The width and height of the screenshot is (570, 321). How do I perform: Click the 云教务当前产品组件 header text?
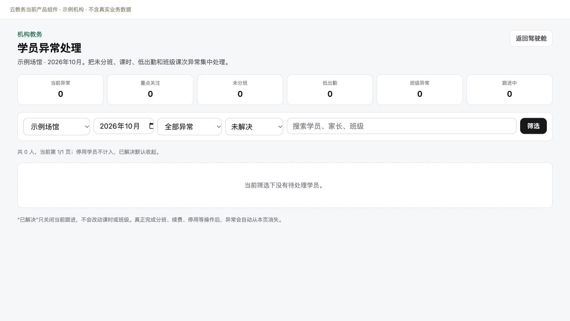70,9
